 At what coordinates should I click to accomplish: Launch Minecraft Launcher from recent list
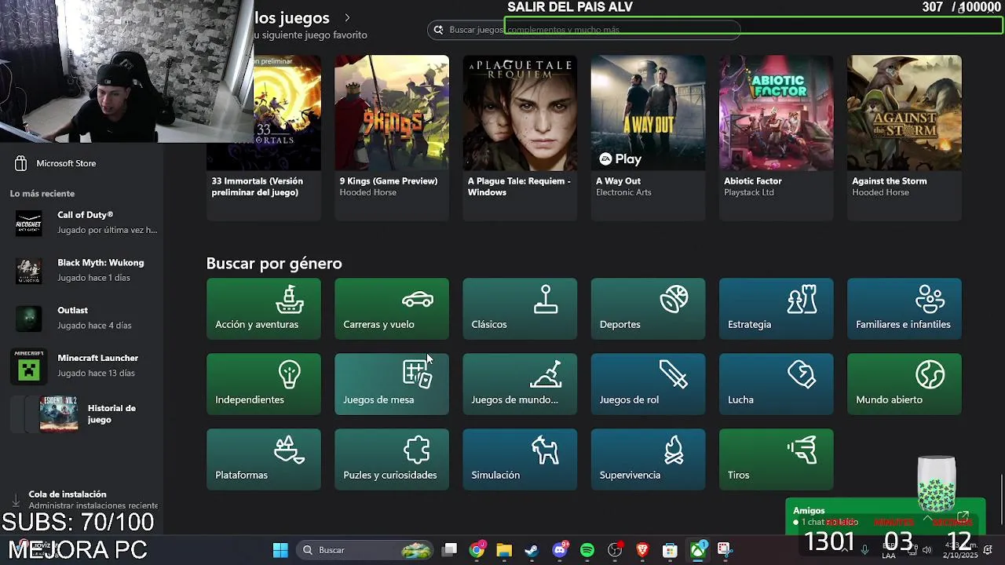tap(82, 366)
